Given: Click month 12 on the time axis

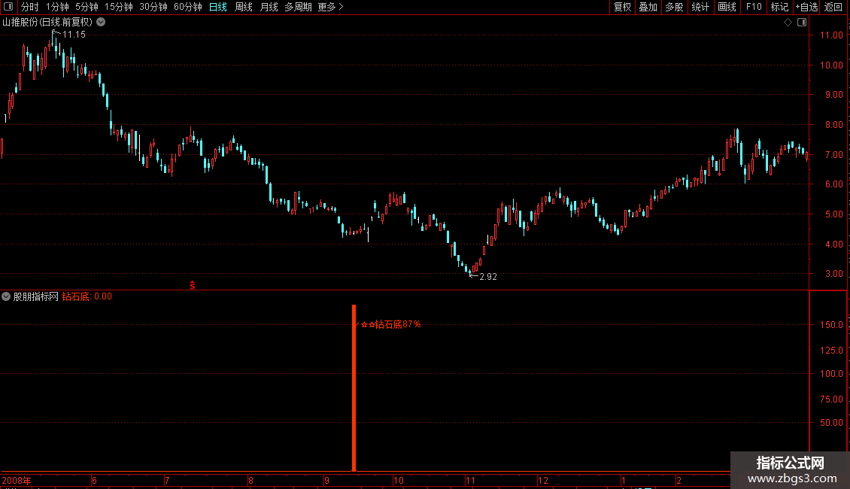Looking at the screenshot, I should pos(542,480).
